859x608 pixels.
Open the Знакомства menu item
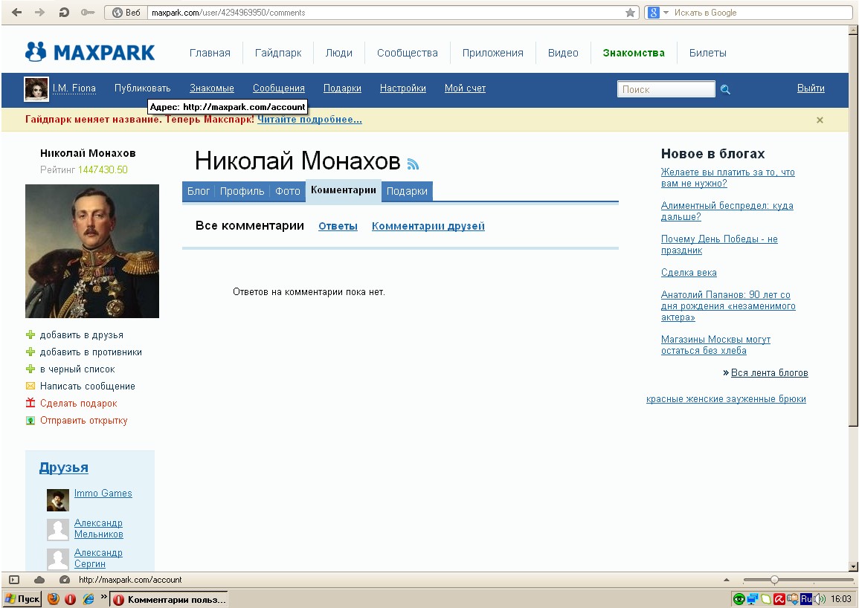tap(634, 53)
